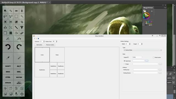Click the Caption text field
Viewport: 176px width, 99px height.
(x=137, y=57)
